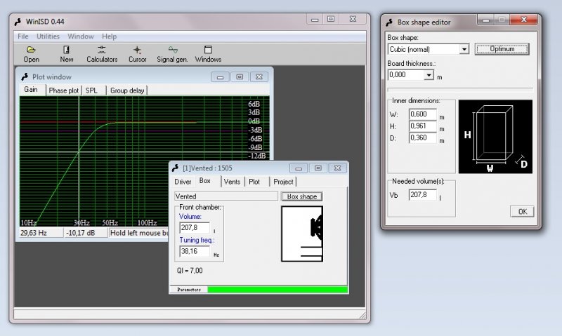This screenshot has width=562, height=336.
Task: Click the Optimum button
Action: coord(502,49)
